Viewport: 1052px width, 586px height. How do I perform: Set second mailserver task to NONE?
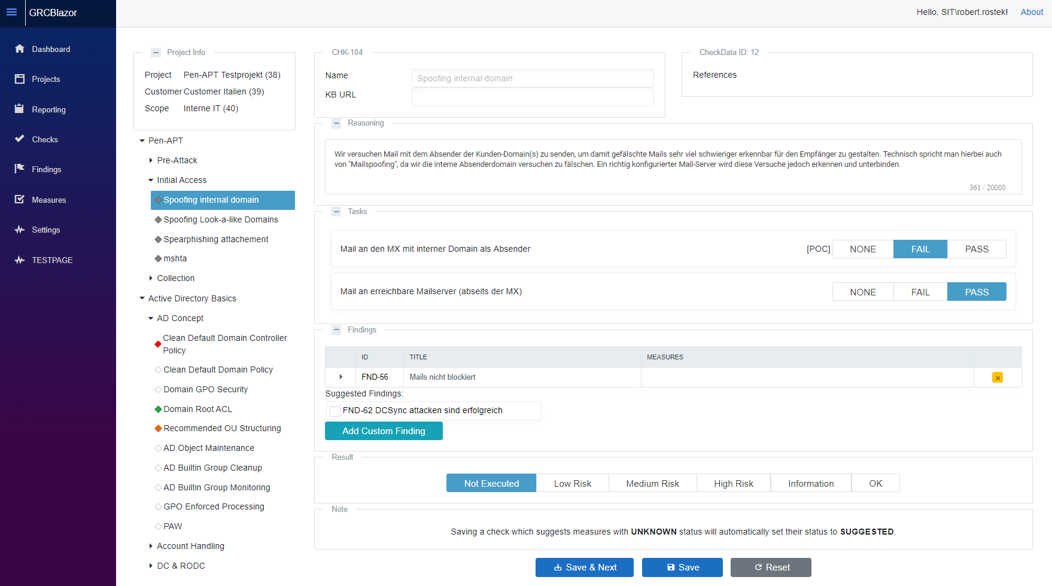click(862, 292)
